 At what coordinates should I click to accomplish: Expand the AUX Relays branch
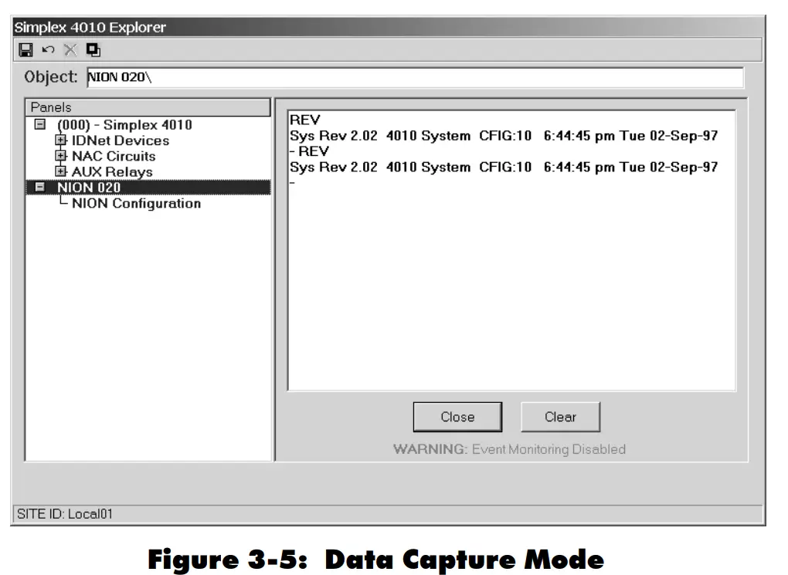coord(61,171)
